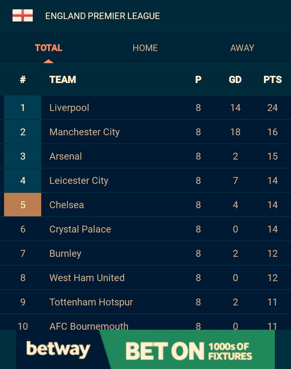
Task: Switch to the AWAY standings tab
Action: pyautogui.click(x=242, y=48)
